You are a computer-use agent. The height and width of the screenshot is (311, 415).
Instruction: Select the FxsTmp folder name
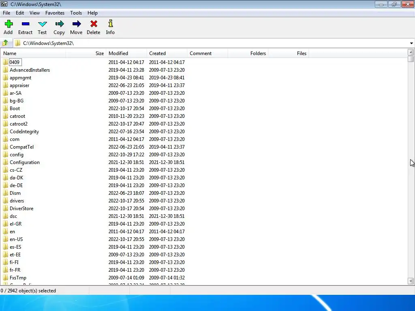[18, 277]
